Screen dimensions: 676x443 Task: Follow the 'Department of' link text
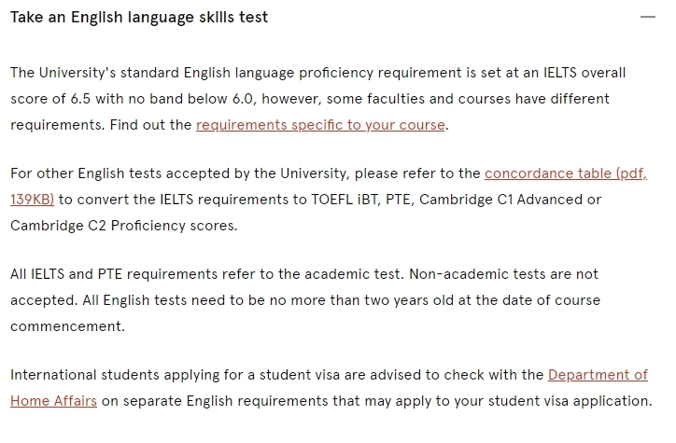click(x=598, y=375)
